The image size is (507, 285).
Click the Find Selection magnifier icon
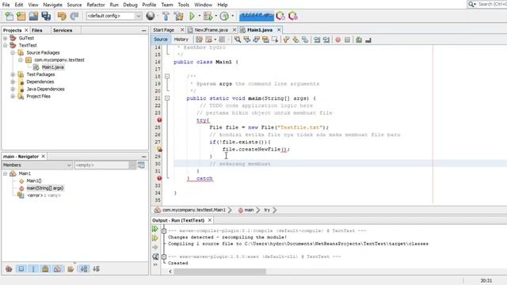[x=238, y=40]
